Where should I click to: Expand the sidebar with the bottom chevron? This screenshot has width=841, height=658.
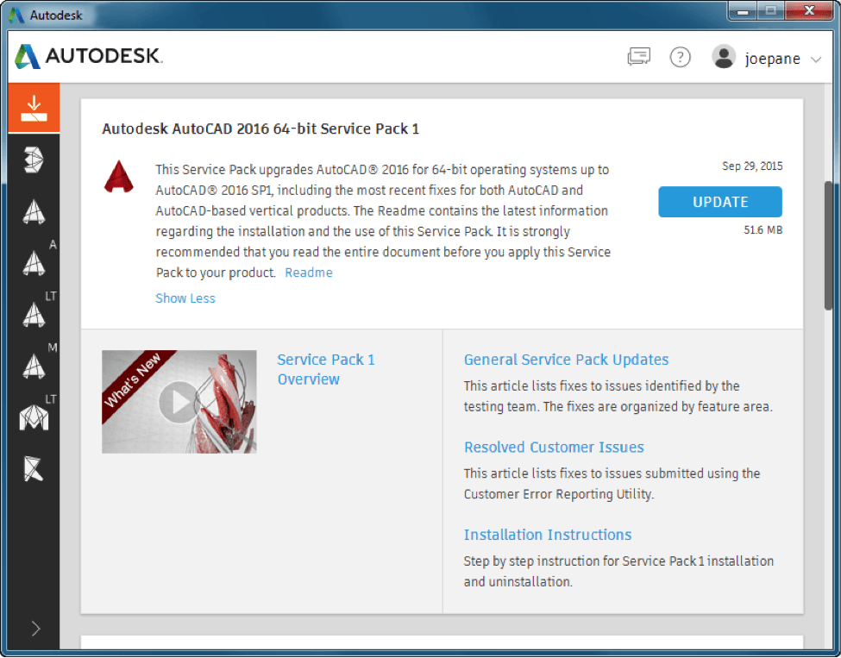pyautogui.click(x=35, y=628)
